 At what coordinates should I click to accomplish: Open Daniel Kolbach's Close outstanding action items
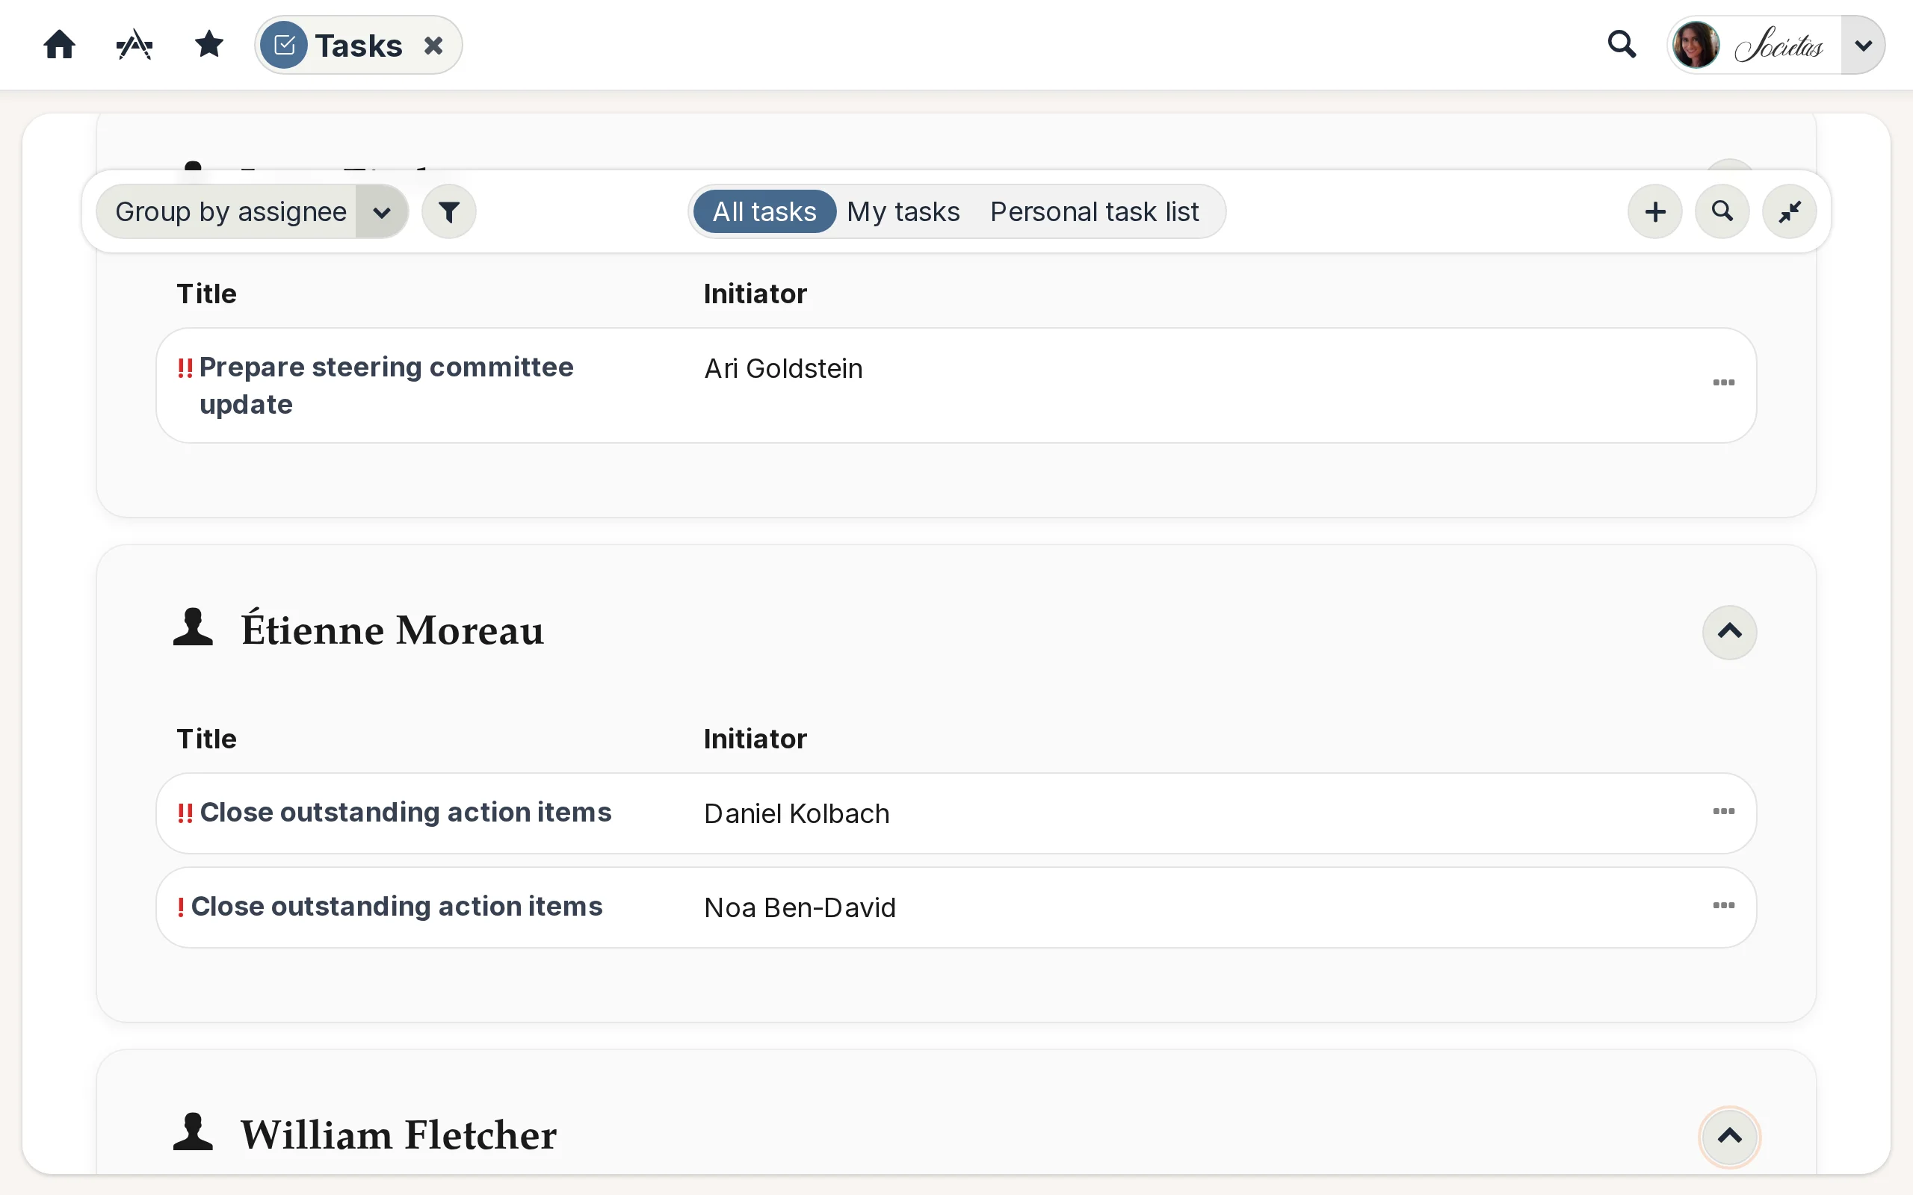pos(406,813)
